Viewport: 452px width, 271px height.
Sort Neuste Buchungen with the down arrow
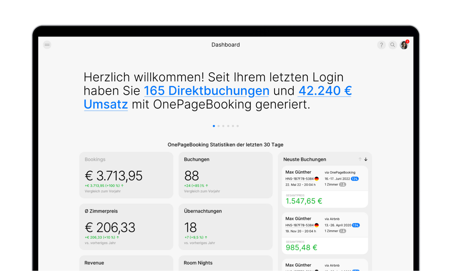coord(366,159)
